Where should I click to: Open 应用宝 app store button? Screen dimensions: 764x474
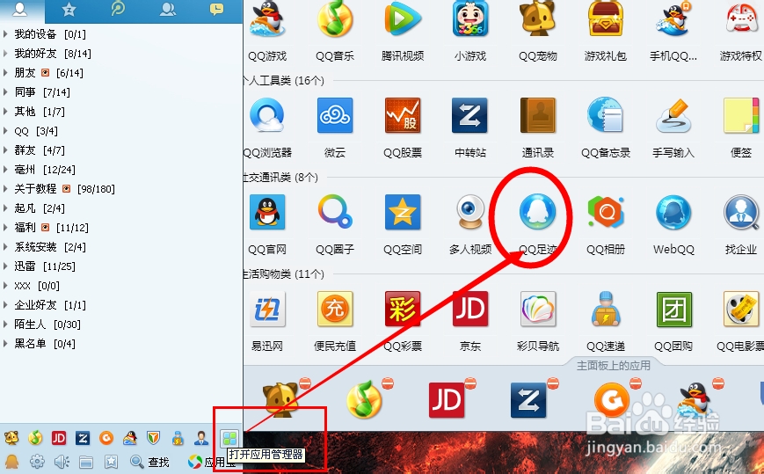click(x=212, y=462)
